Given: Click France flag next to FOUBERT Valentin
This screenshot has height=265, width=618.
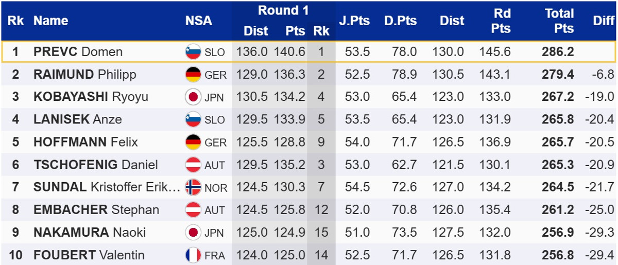Looking at the screenshot, I should point(193,255).
